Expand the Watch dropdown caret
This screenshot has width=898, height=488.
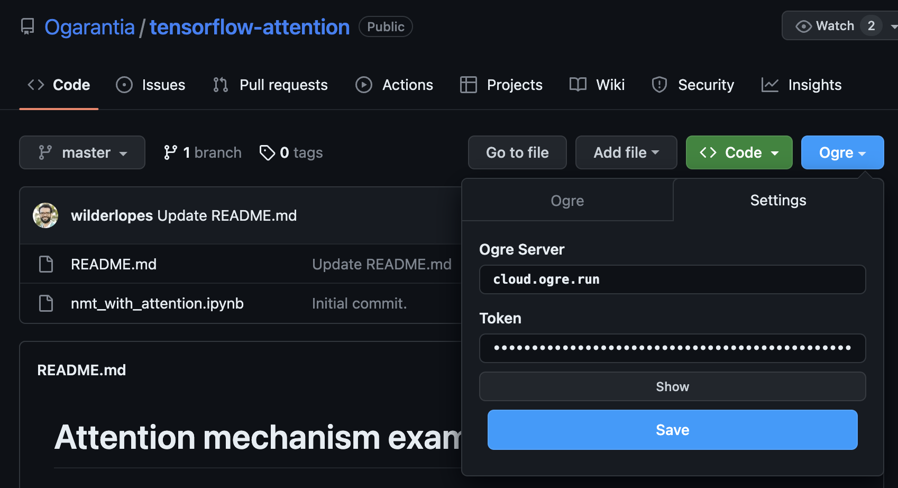[893, 26]
